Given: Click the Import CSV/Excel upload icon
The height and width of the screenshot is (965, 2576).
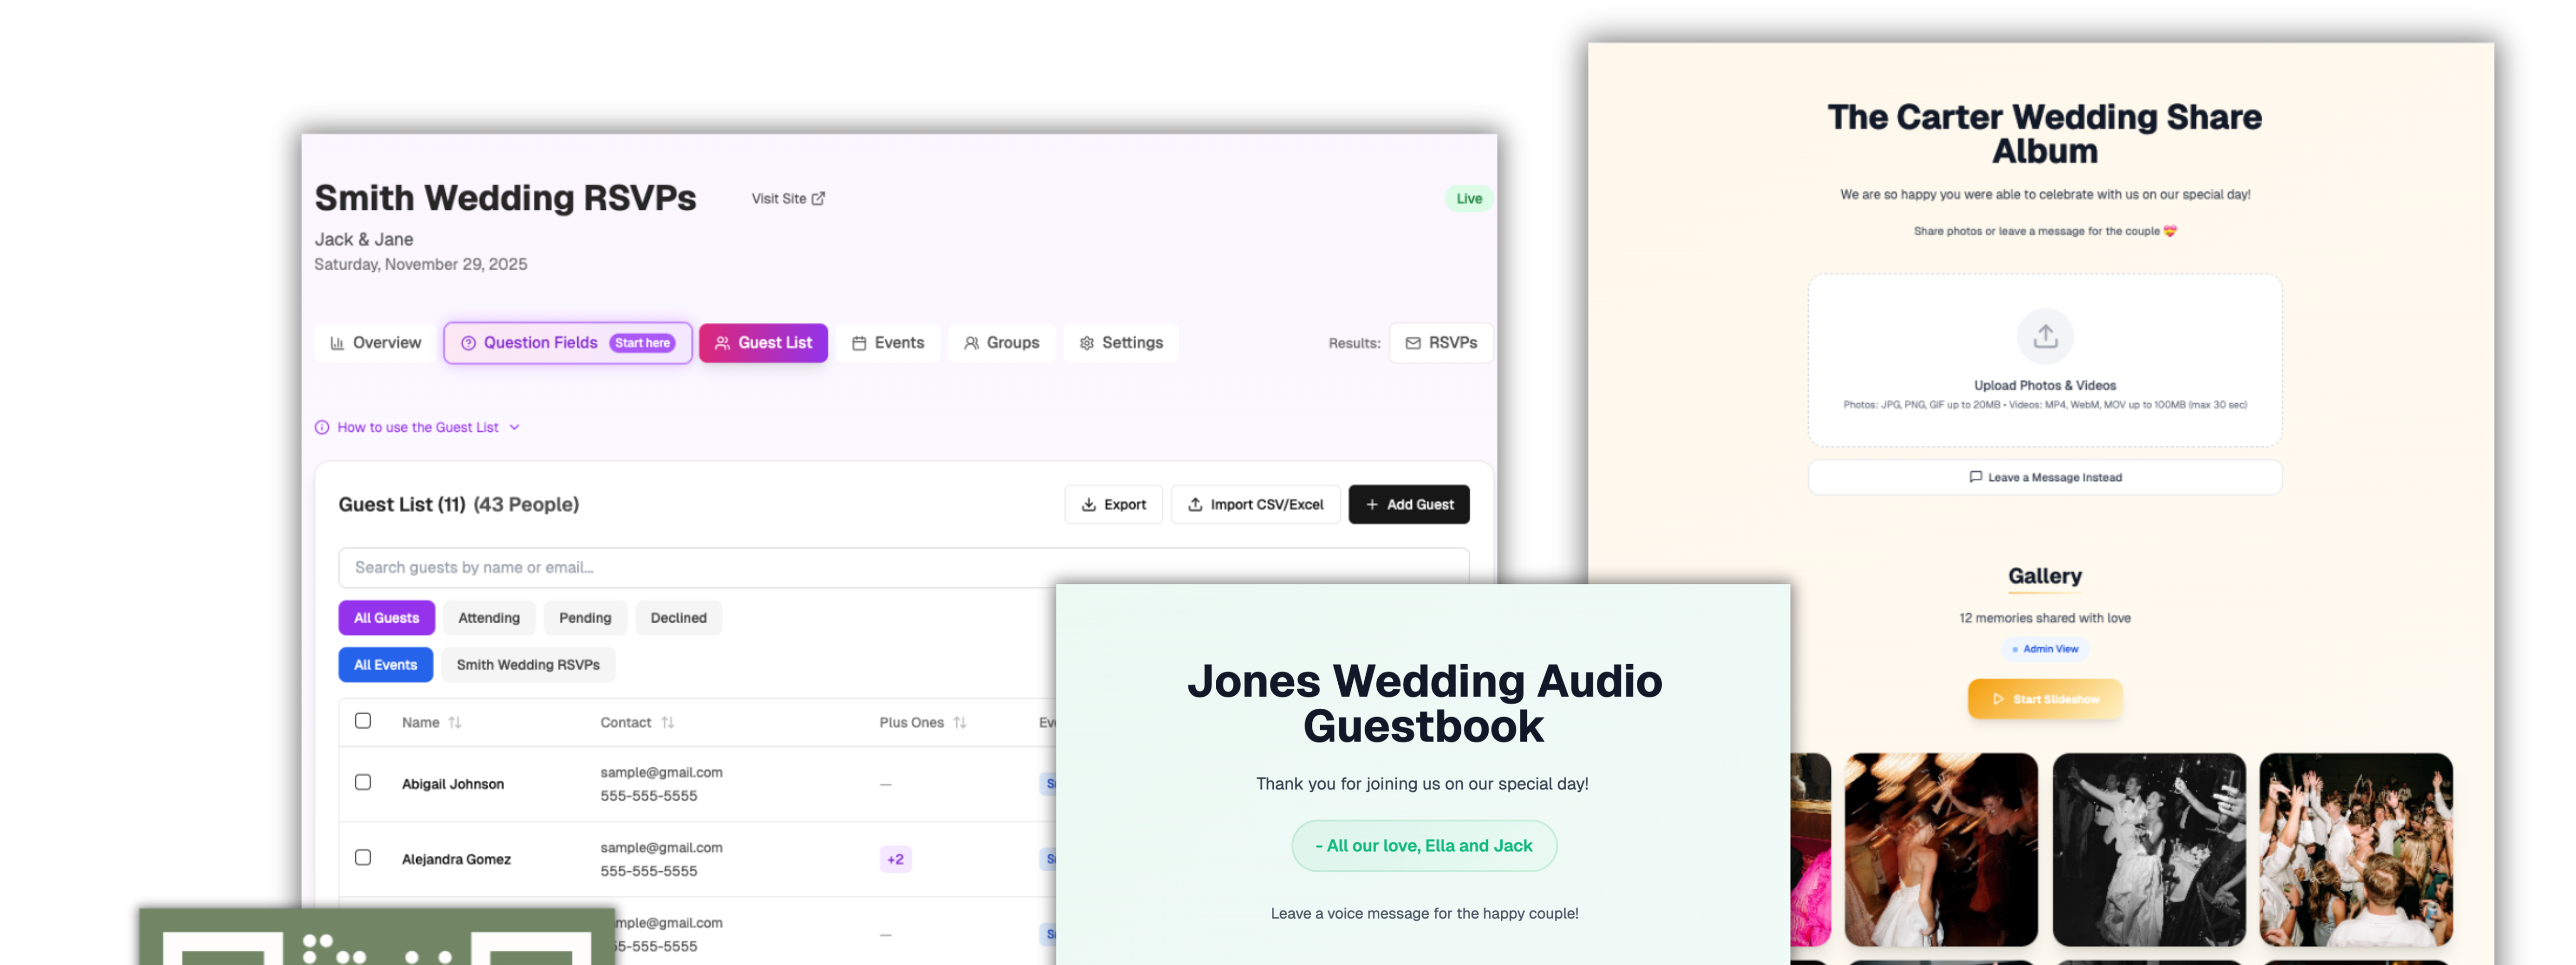Looking at the screenshot, I should tap(1194, 505).
